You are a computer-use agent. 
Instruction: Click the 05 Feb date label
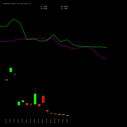tap(51, 121)
